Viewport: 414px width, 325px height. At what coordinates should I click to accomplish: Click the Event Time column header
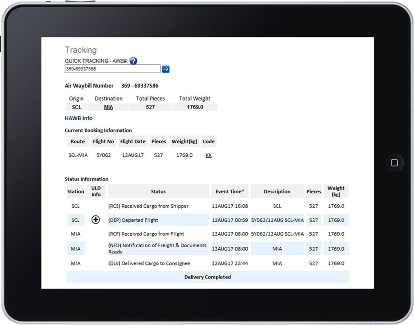tap(230, 191)
